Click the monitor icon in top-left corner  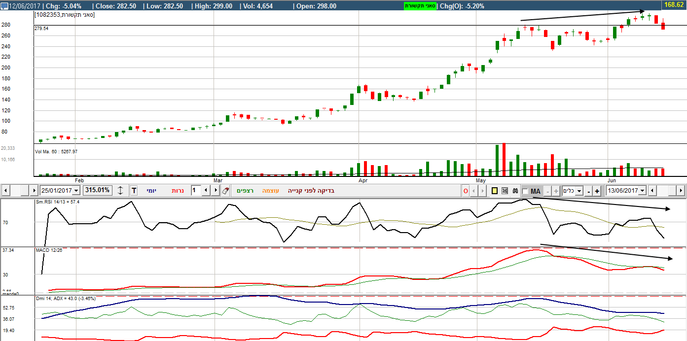pos(4,6)
